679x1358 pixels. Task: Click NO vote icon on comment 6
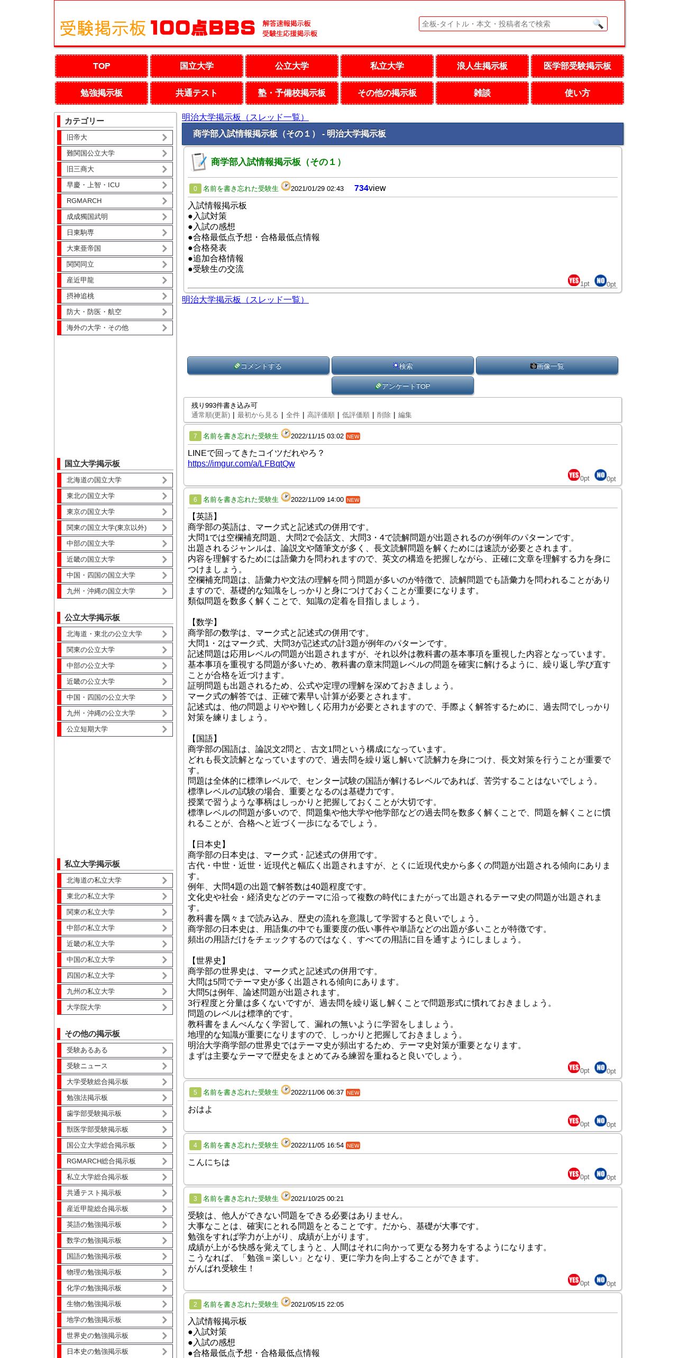pyautogui.click(x=600, y=1067)
